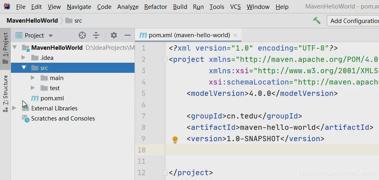Select the test folder in tree

point(55,88)
